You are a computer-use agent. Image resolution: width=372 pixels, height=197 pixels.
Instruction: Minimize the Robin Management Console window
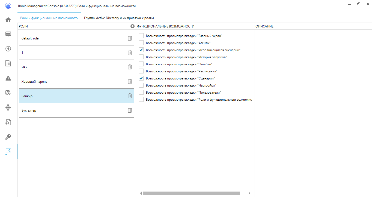coord(350,4)
